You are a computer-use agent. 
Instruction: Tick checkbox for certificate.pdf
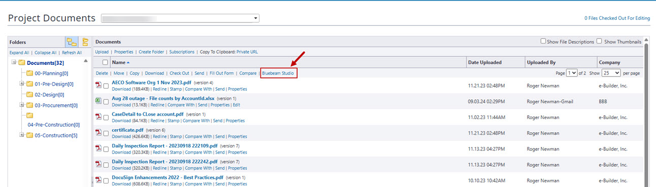click(x=106, y=133)
